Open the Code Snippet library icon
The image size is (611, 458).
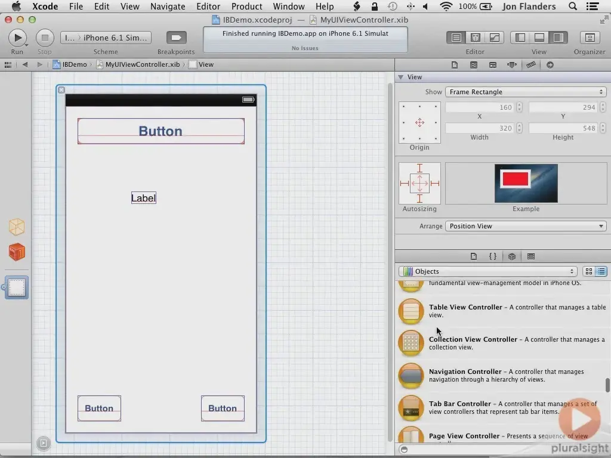492,256
